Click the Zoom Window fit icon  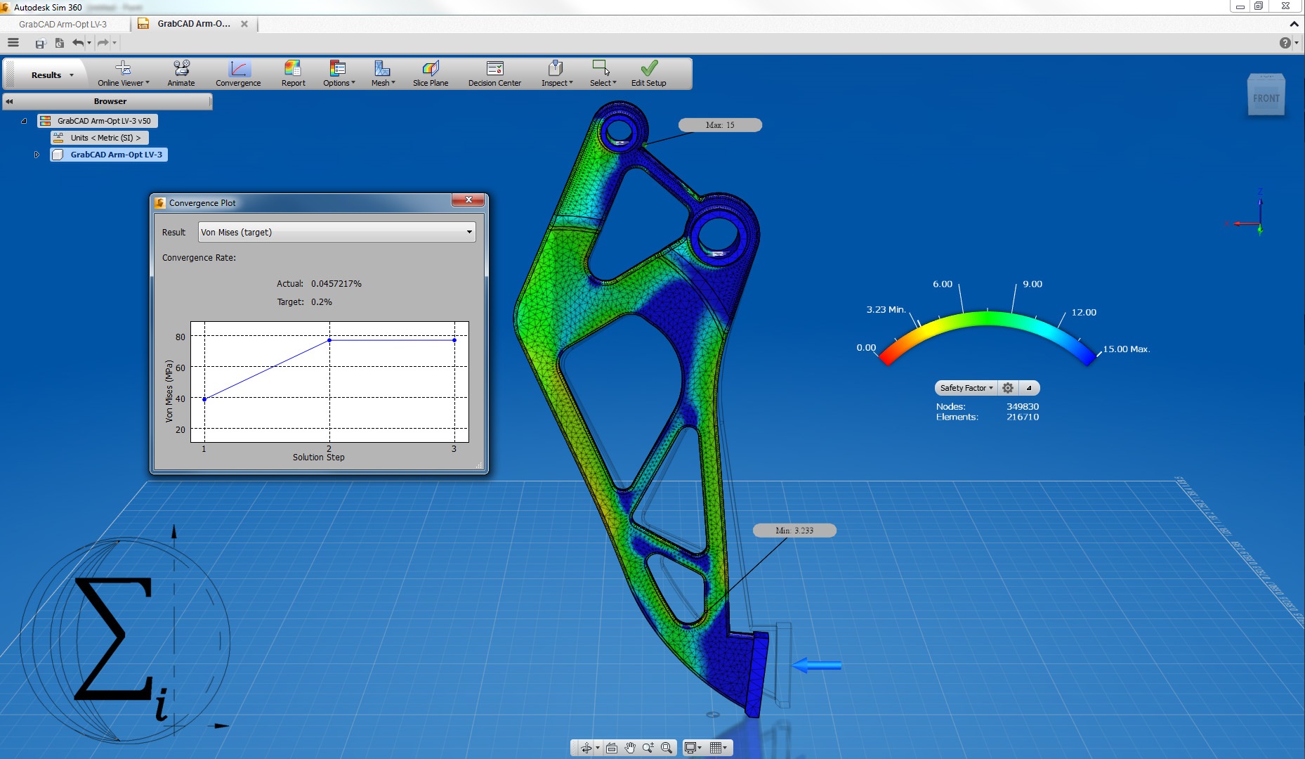(x=667, y=748)
